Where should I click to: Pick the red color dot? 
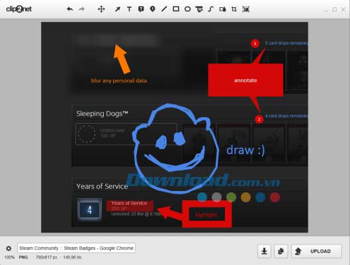(x=275, y=197)
